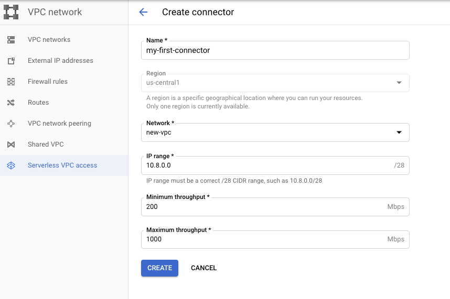Click the External IP addresses icon

tap(11, 61)
